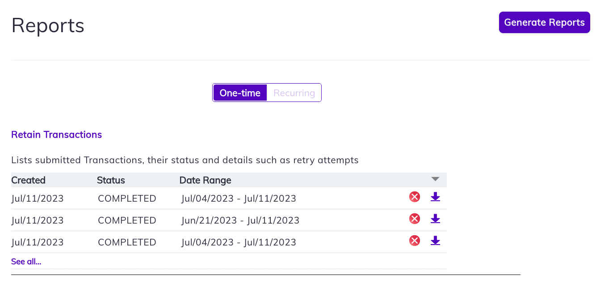
Task: Click COMPLETED status in the second row
Action: pyautogui.click(x=127, y=220)
